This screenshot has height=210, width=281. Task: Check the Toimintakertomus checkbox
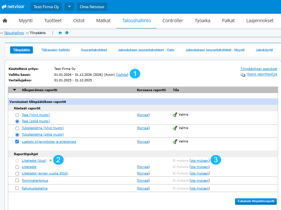(x=17, y=180)
